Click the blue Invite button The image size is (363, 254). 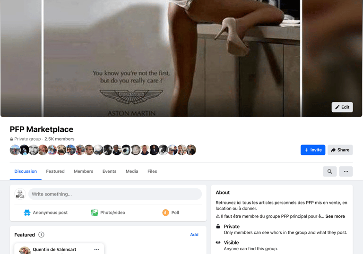(313, 150)
